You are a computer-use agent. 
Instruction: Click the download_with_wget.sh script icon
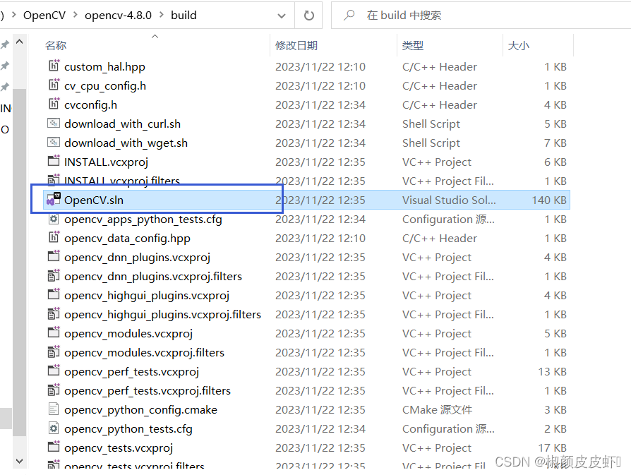point(54,142)
